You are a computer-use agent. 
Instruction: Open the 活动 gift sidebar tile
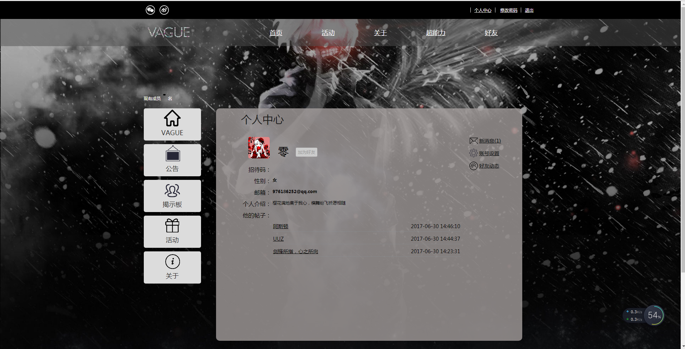(172, 232)
